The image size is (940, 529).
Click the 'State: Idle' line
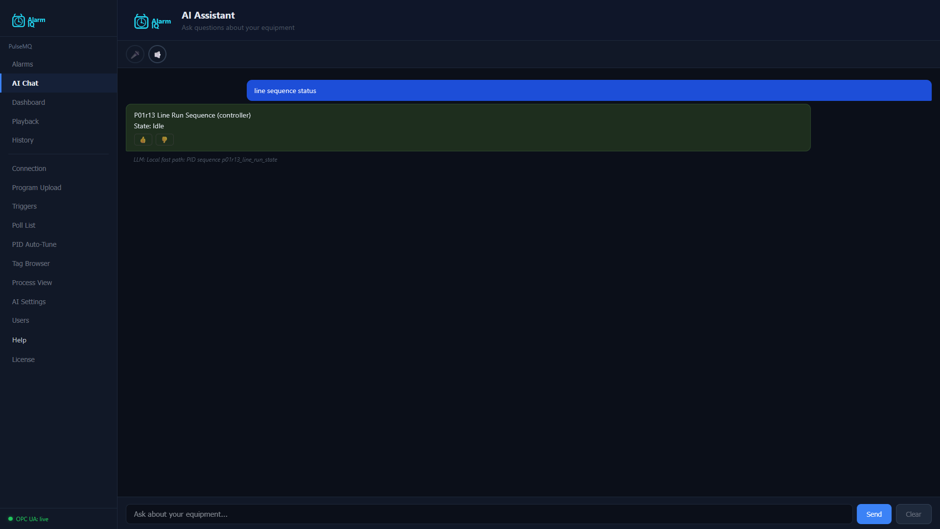[149, 126]
